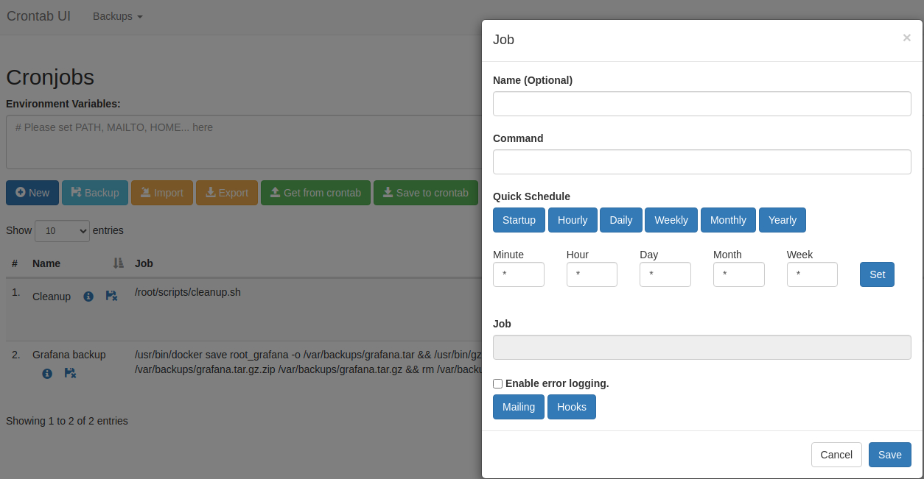Image resolution: width=924 pixels, height=479 pixels.
Task: Open the Mailing options
Action: pos(518,407)
